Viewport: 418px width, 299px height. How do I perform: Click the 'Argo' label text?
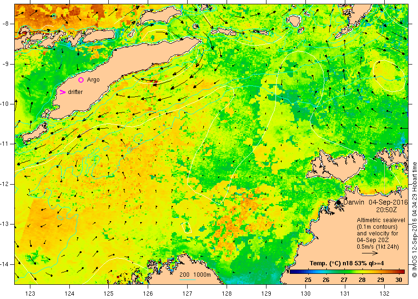click(x=93, y=80)
